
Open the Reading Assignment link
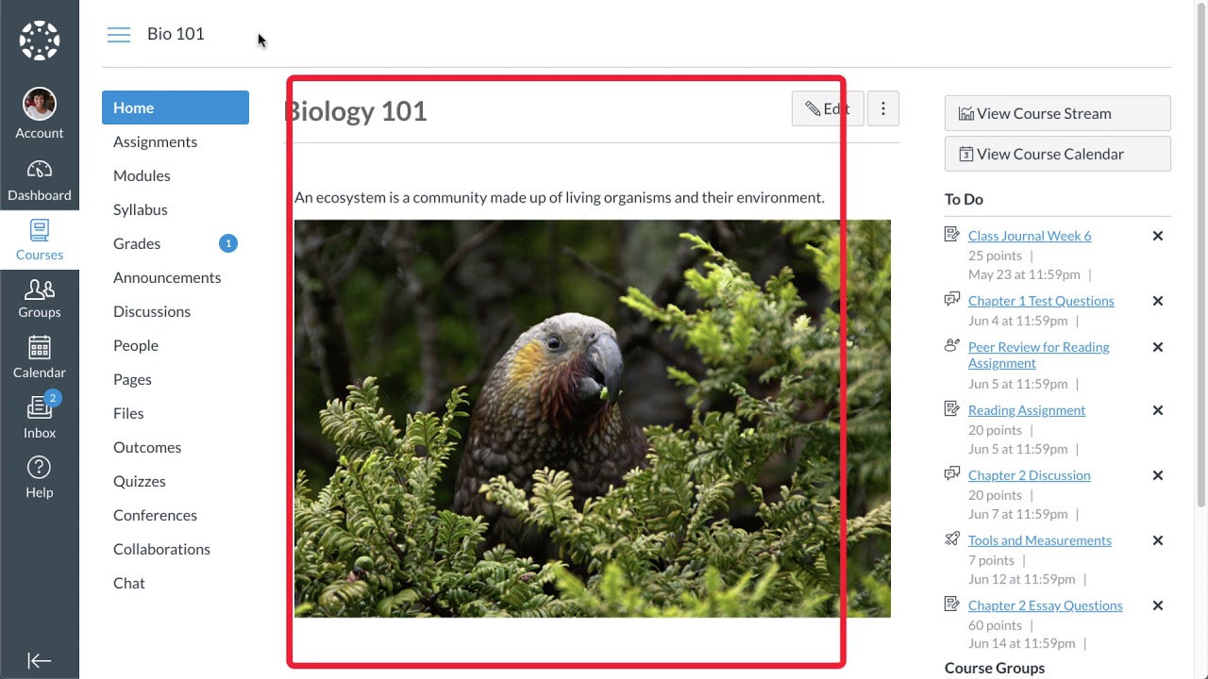(1027, 410)
